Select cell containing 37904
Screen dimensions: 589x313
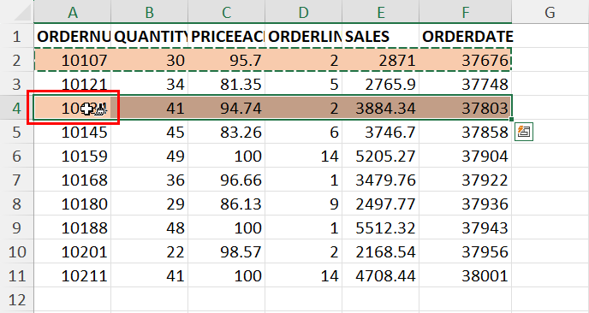[466, 156]
